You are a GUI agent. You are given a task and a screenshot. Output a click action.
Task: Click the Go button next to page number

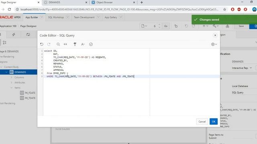(x=166, y=26)
